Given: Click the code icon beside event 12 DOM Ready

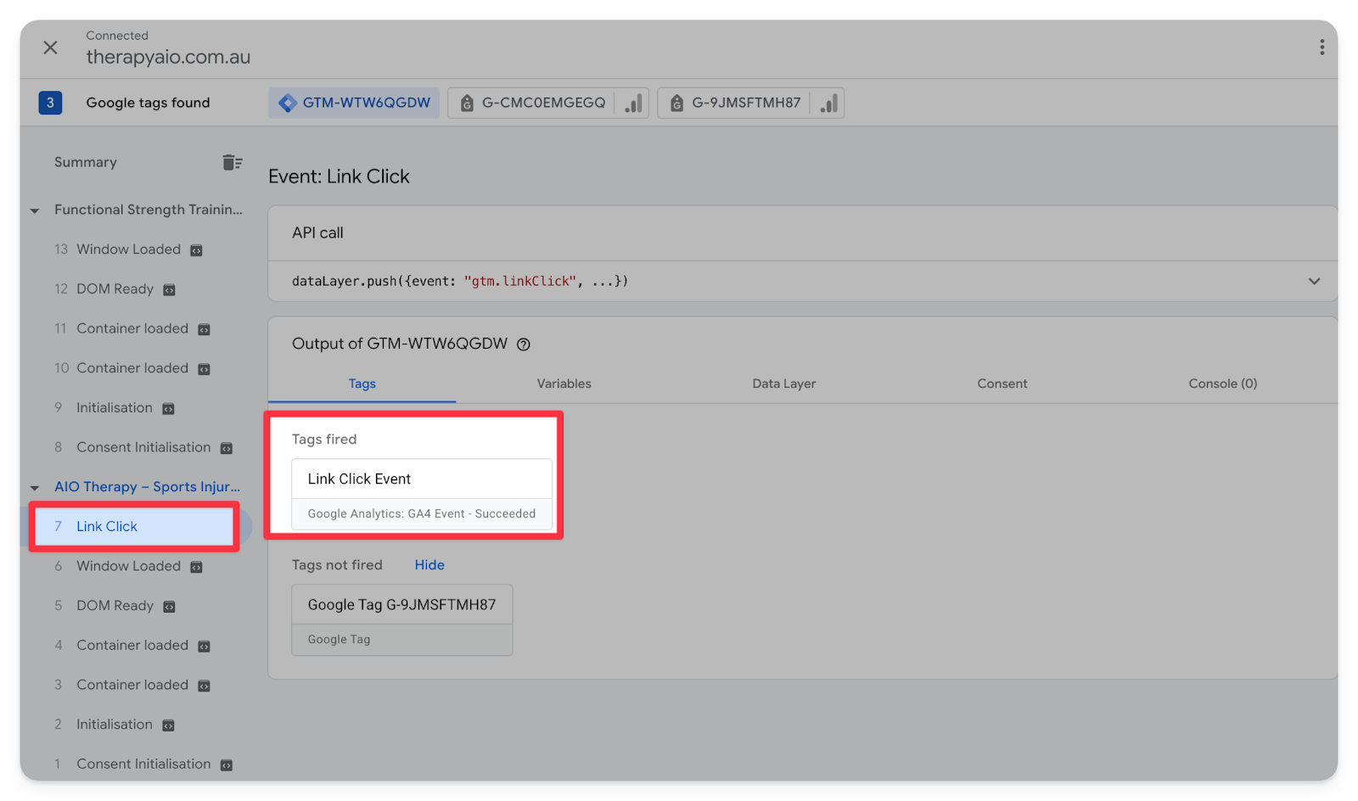Looking at the screenshot, I should (169, 290).
